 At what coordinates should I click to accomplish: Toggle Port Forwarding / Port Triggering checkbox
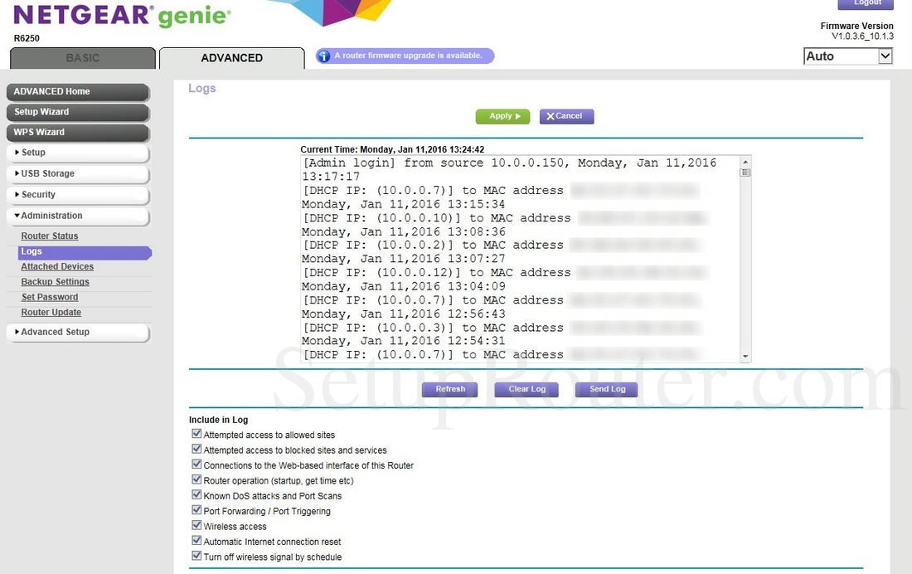coord(196,510)
